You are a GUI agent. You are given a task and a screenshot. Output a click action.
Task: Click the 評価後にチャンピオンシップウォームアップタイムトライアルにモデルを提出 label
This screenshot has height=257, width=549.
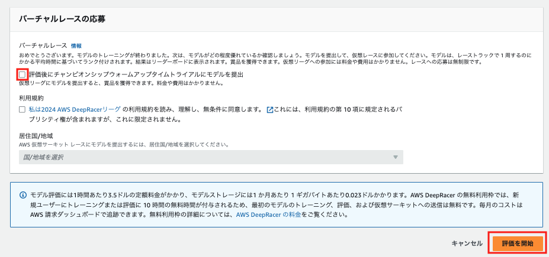pos(136,74)
